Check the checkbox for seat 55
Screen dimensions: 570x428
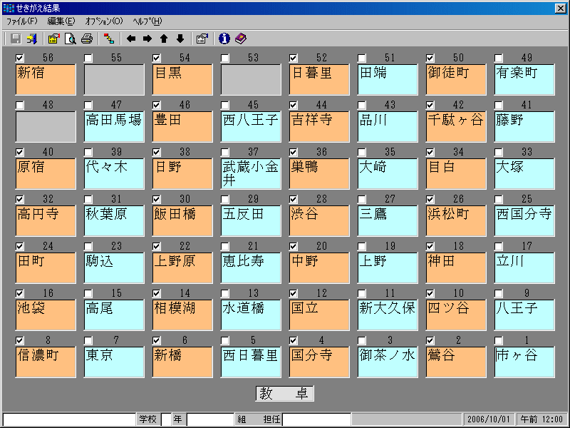click(x=88, y=58)
